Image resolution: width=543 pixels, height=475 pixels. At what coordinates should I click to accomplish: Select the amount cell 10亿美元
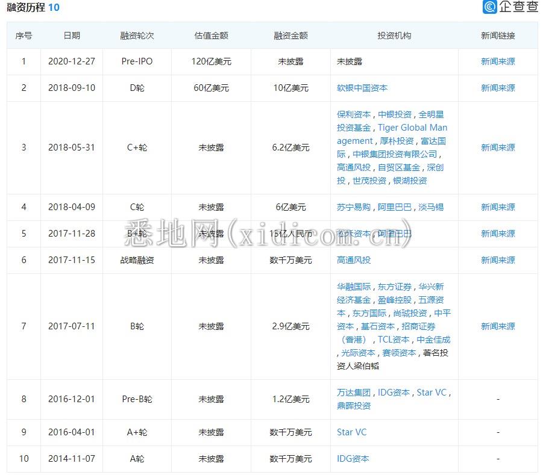click(x=290, y=88)
